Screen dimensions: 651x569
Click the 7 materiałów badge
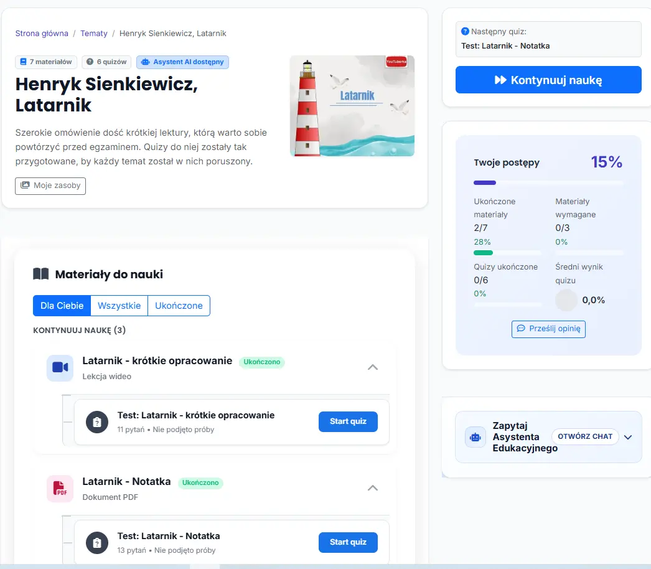pyautogui.click(x=47, y=62)
